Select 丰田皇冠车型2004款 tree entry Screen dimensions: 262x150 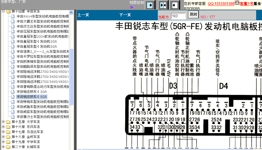[43, 36]
